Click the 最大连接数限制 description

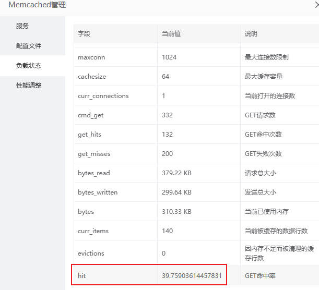coord(266,57)
